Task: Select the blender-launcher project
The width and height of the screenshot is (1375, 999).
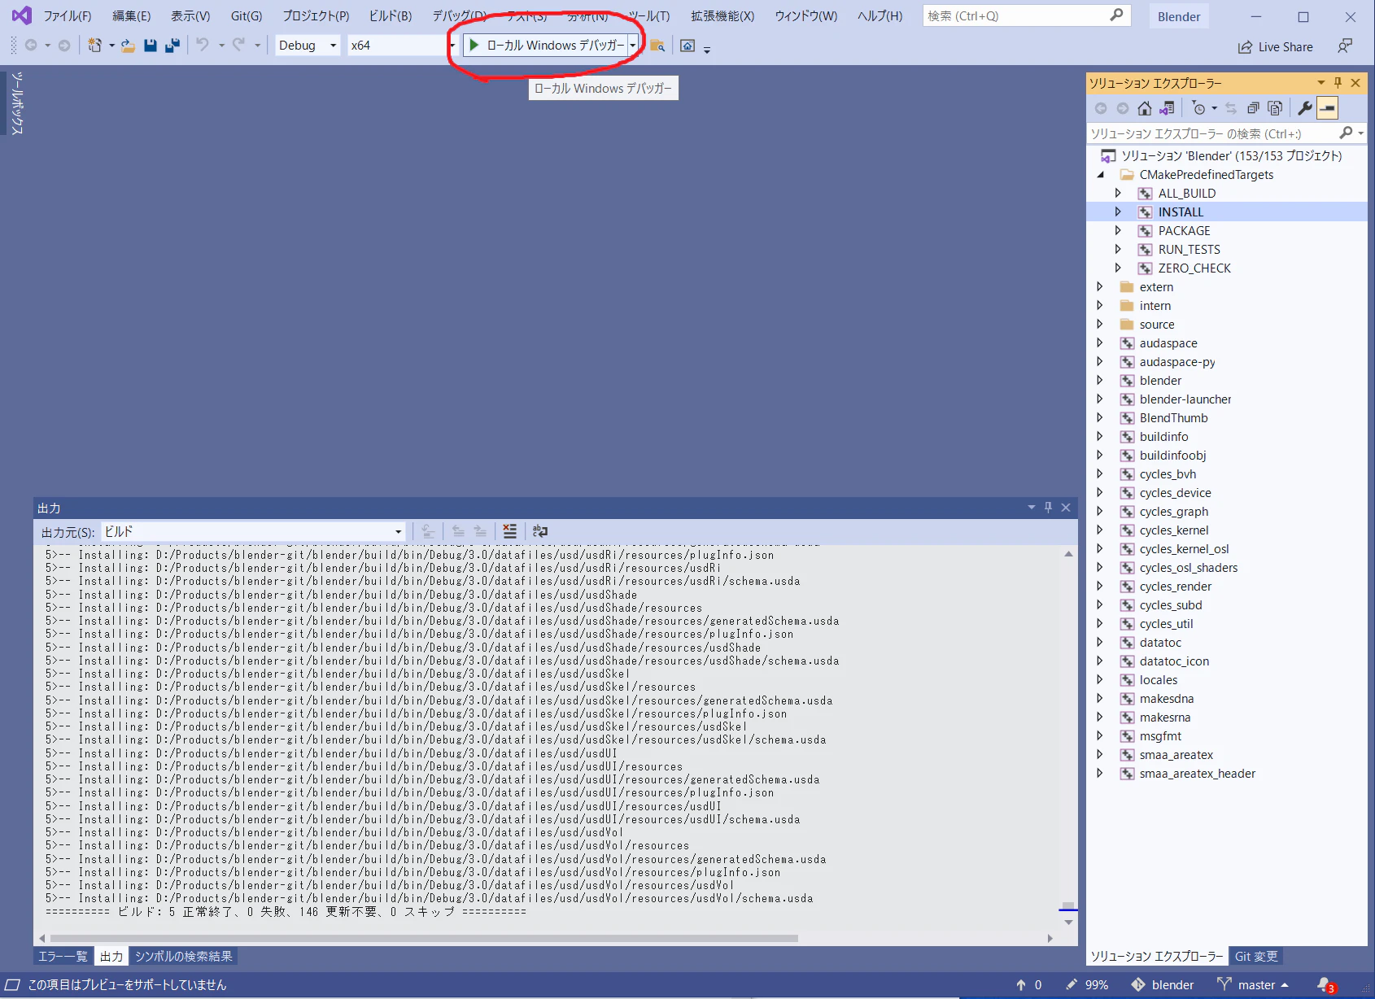Action: pyautogui.click(x=1185, y=399)
